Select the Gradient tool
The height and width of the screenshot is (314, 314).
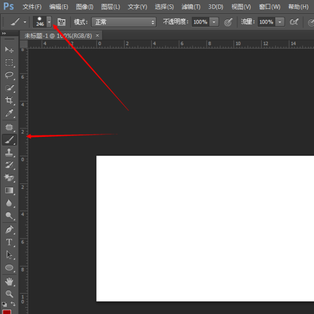tap(9, 190)
